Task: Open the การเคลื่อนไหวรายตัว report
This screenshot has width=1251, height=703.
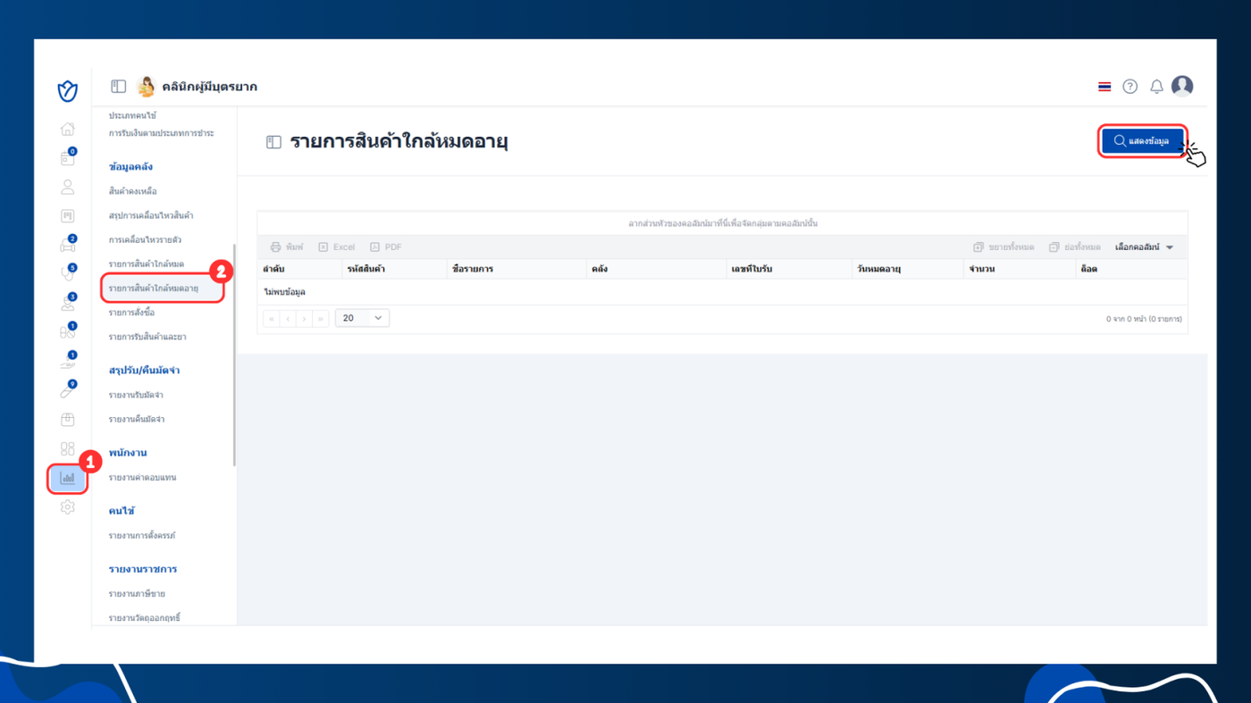Action: point(145,239)
